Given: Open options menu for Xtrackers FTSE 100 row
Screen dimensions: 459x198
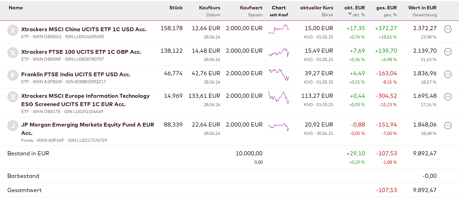Looking at the screenshot, I should point(448,52).
